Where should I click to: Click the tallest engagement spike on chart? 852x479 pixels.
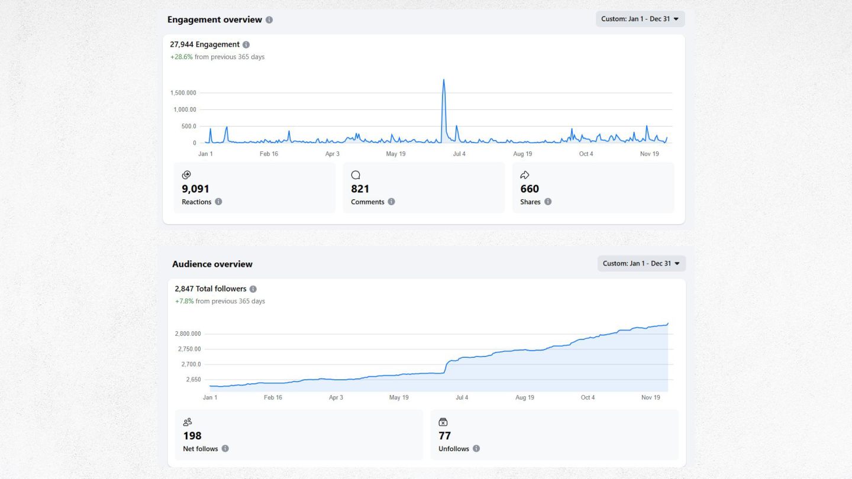pyautogui.click(x=444, y=81)
